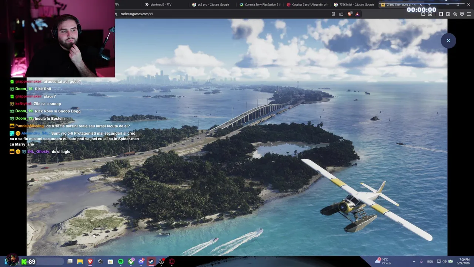Open OBS Studio from the taskbar

(x=161, y=261)
